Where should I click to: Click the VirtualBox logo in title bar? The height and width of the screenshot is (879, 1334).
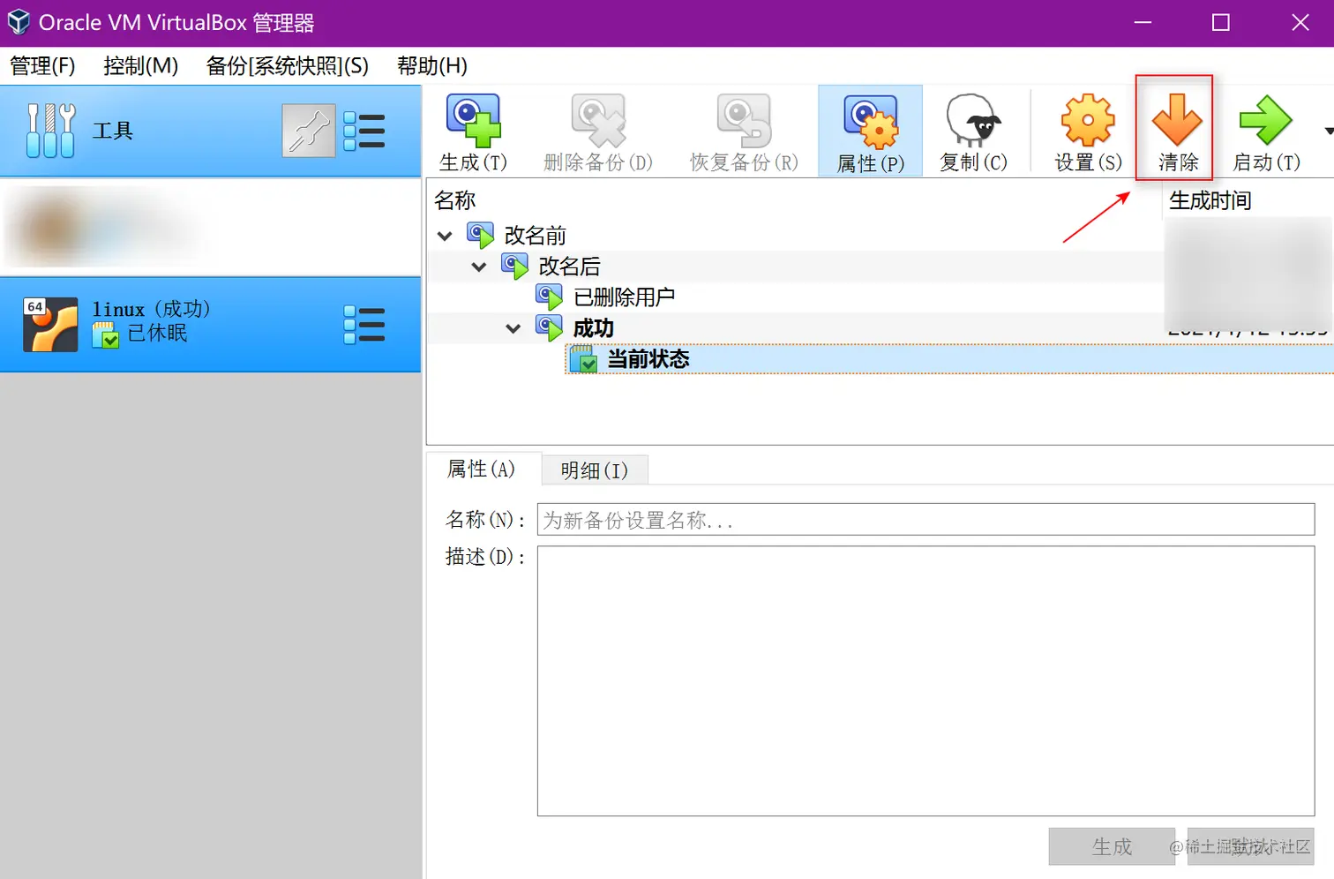(19, 22)
